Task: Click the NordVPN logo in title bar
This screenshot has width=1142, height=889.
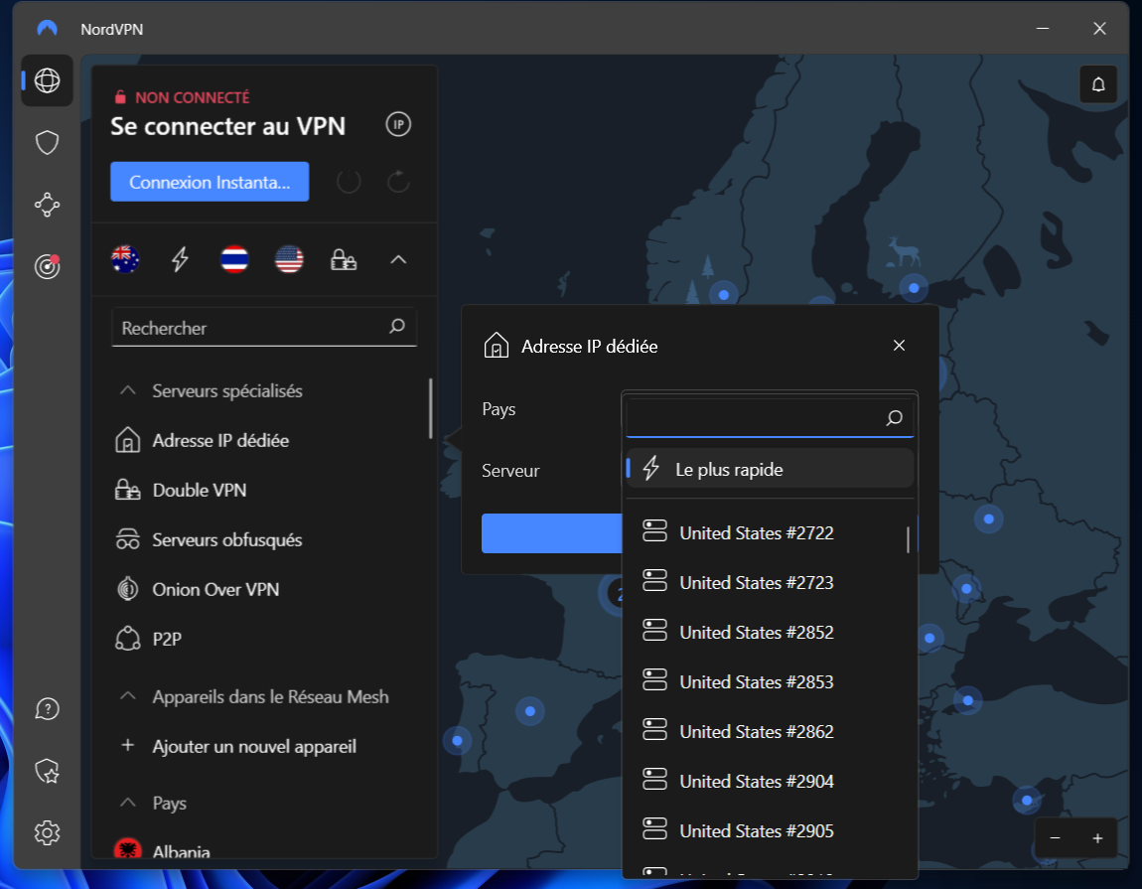Action: pyautogui.click(x=48, y=29)
